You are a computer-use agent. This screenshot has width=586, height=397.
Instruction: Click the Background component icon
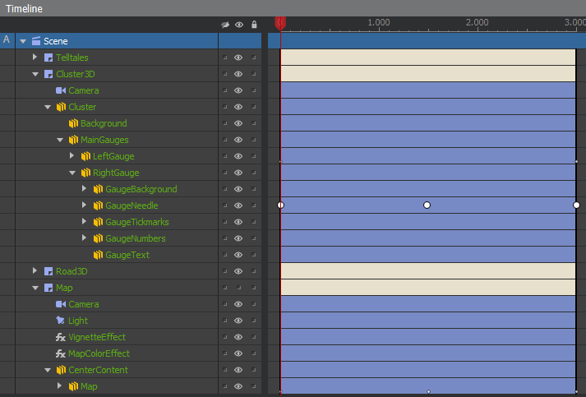coord(72,123)
